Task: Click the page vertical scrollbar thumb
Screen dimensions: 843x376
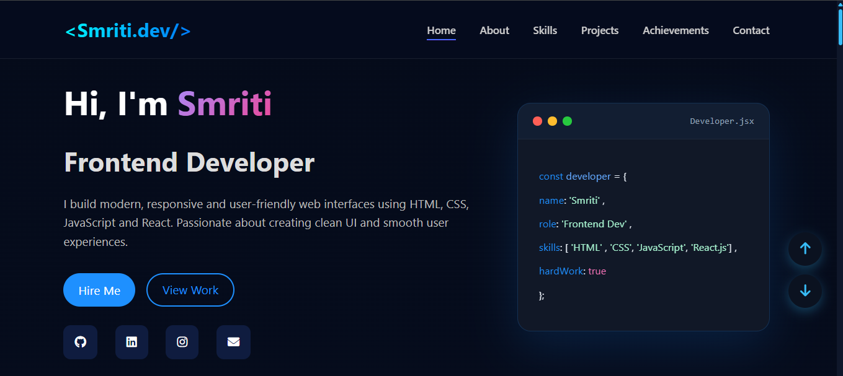Action: (840, 25)
